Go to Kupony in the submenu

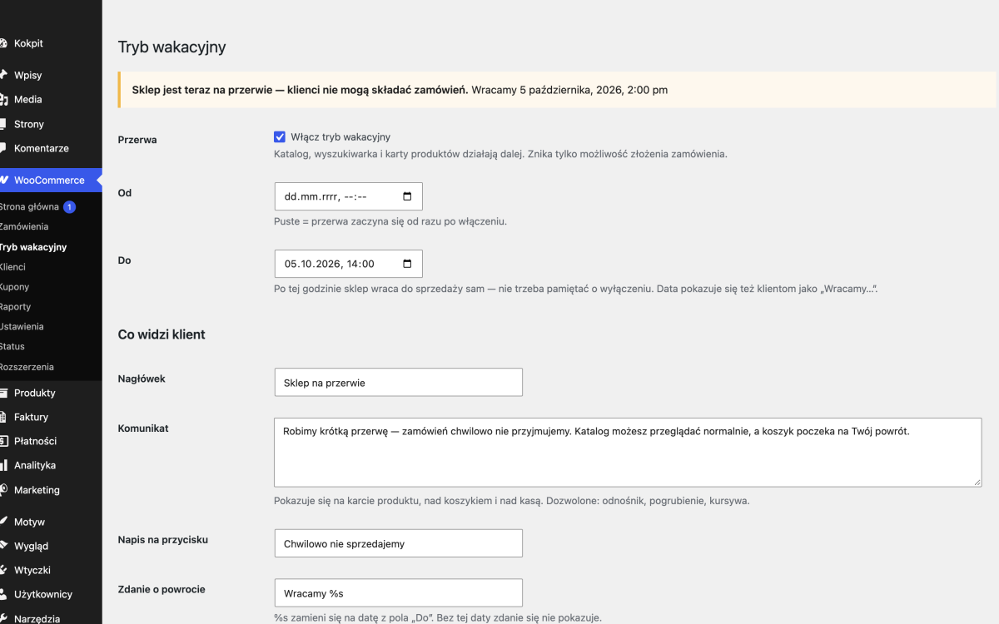[x=14, y=287]
